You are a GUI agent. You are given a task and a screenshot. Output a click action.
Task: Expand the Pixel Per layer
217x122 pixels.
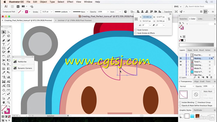[188, 55]
